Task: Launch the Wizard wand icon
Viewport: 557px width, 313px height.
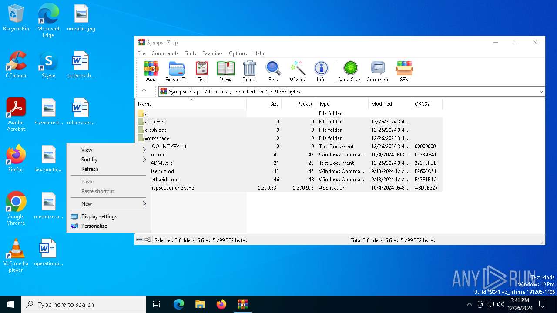Action: 298,71
